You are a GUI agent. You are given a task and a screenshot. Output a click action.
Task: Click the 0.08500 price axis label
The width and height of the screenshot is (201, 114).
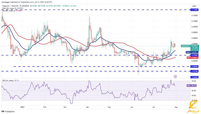pos(194,38)
